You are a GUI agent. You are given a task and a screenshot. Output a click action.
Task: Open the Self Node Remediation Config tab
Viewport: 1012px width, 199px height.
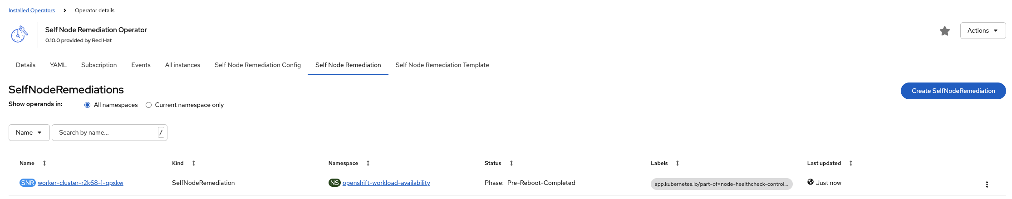coord(257,65)
